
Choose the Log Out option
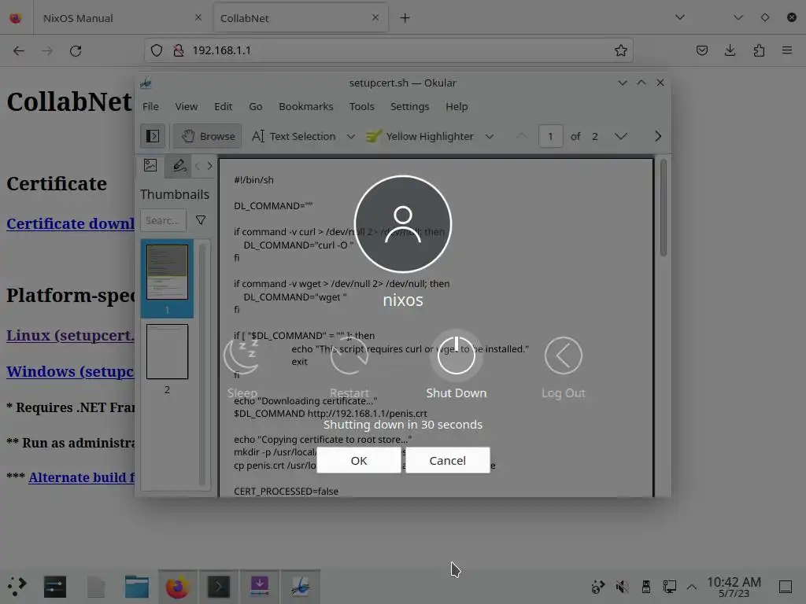[x=563, y=368]
